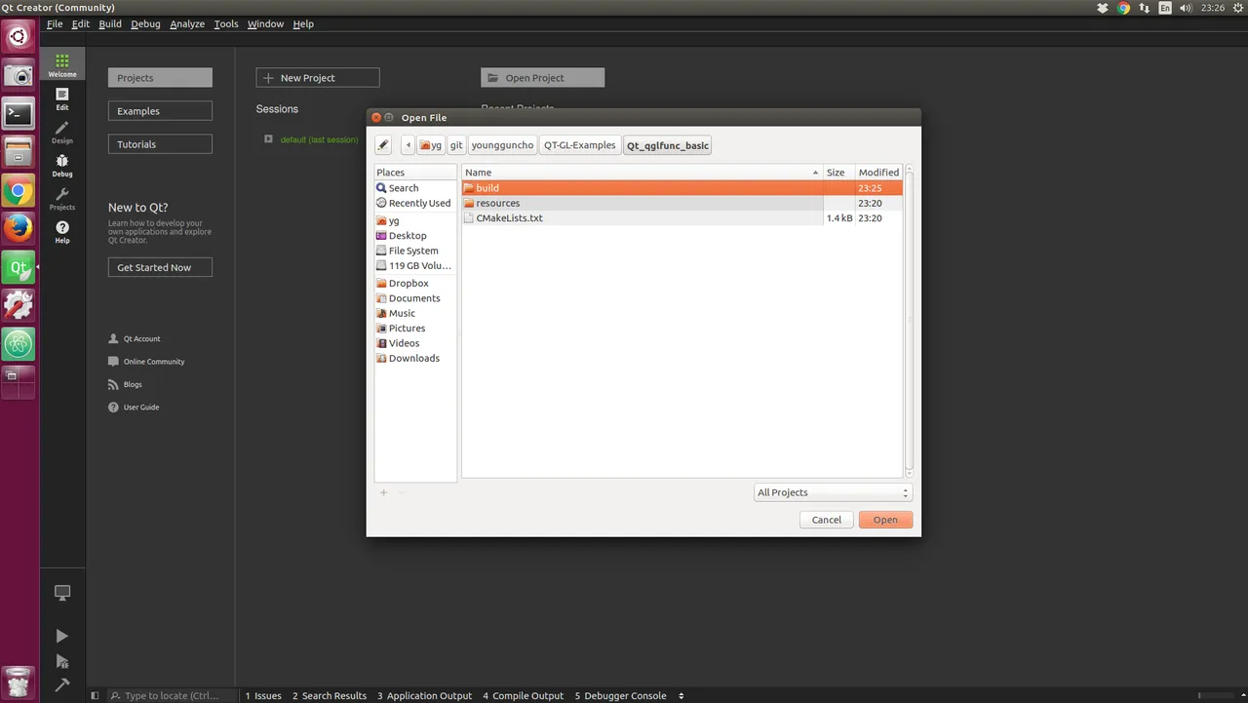Open the Issues output pane

tap(263, 695)
